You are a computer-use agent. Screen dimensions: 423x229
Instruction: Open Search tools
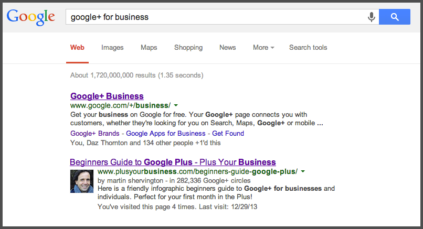tap(308, 47)
